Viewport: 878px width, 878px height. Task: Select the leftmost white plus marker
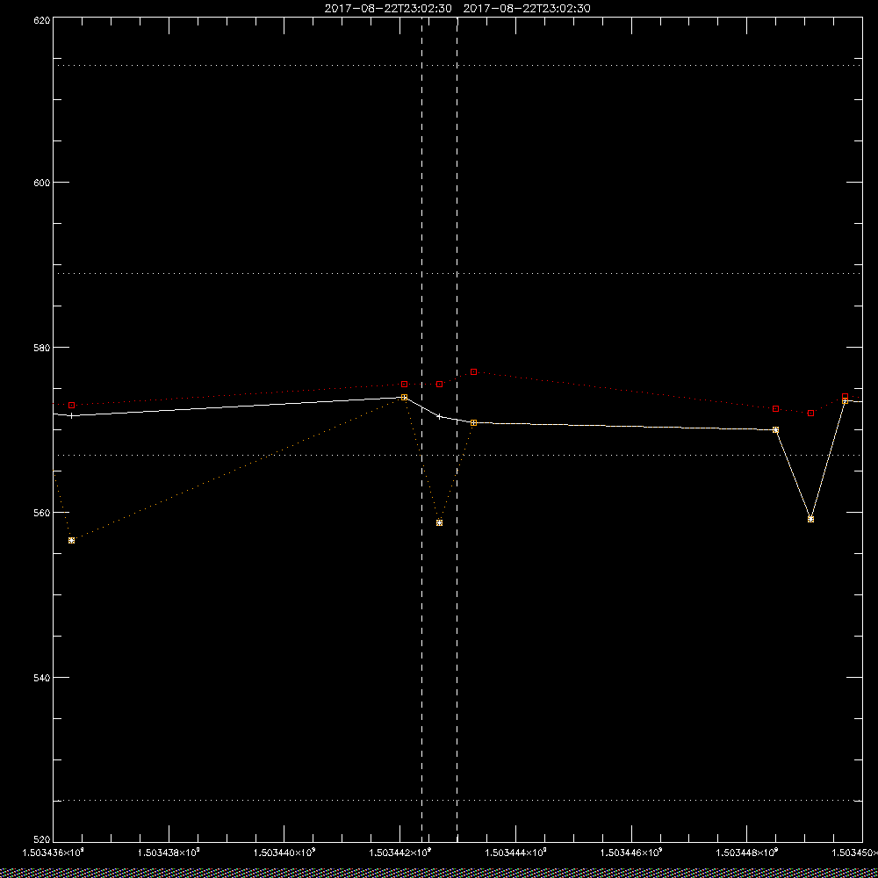coord(71,415)
